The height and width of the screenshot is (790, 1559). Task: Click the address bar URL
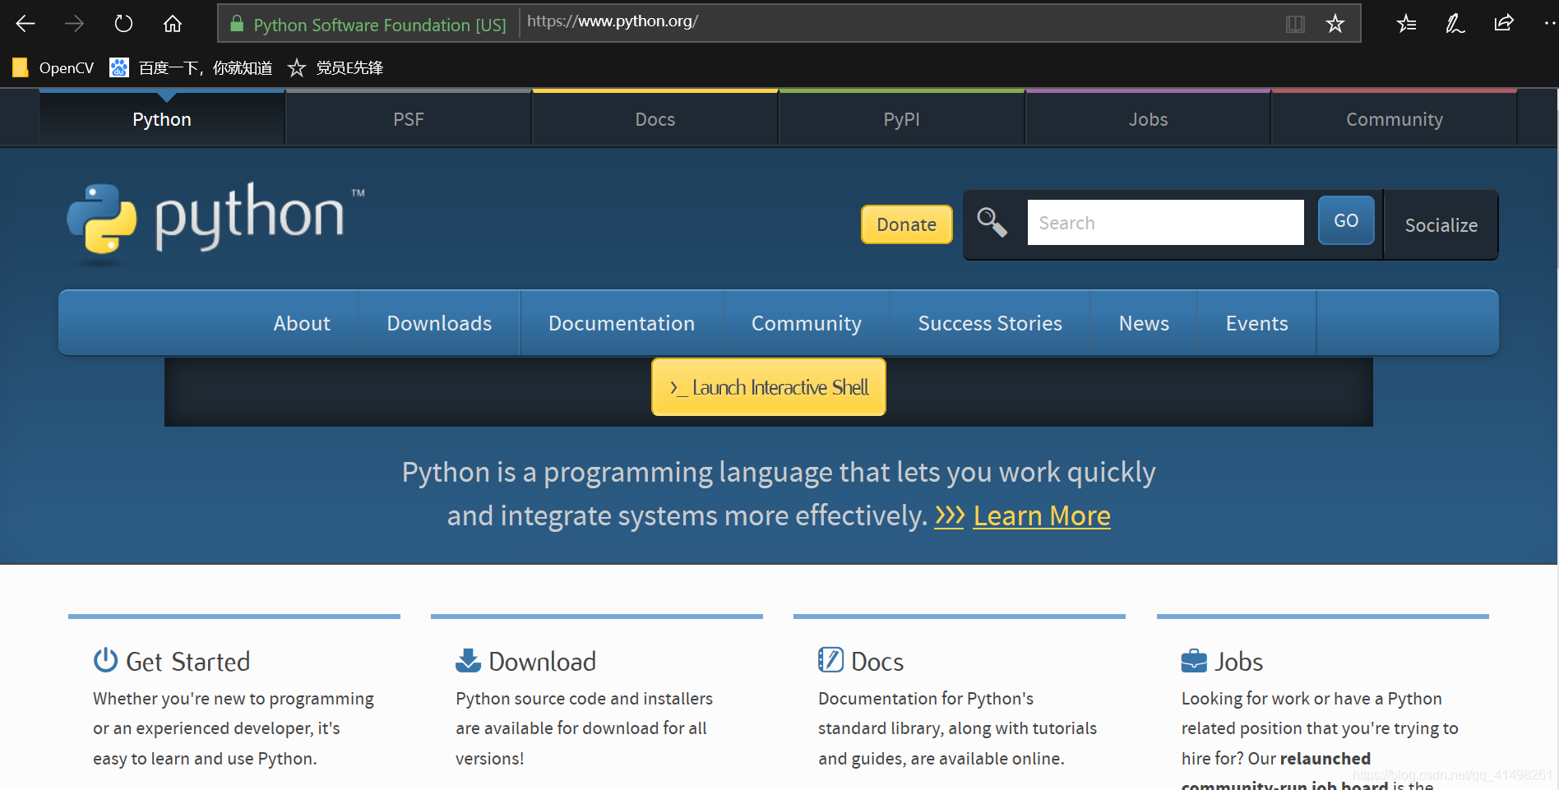point(613,21)
